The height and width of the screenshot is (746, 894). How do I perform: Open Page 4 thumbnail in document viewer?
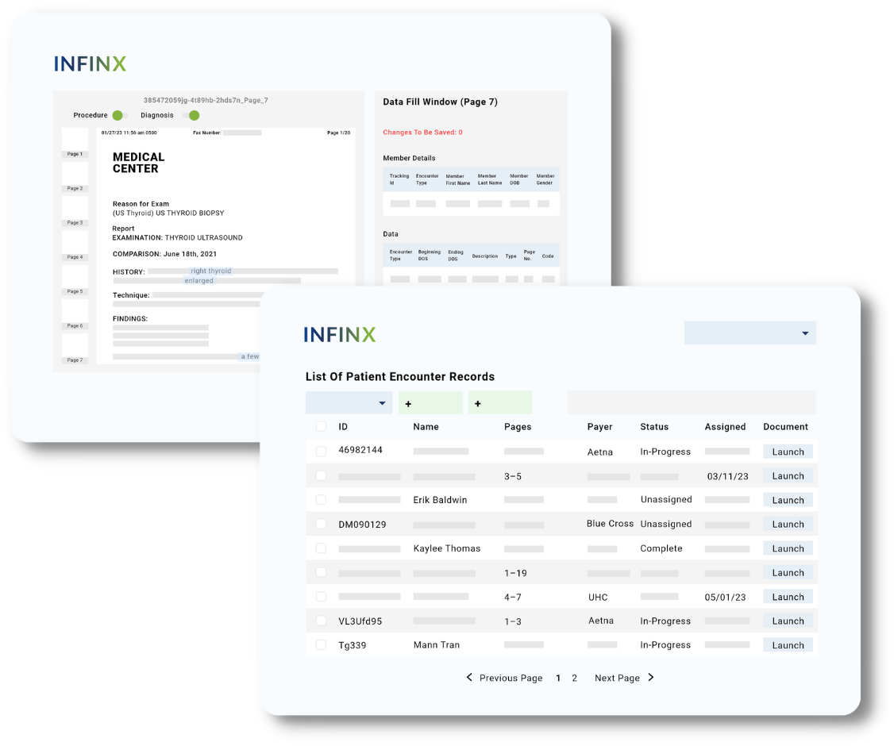point(75,246)
